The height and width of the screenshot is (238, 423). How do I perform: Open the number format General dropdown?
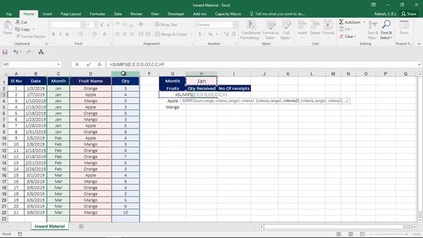[x=235, y=24]
